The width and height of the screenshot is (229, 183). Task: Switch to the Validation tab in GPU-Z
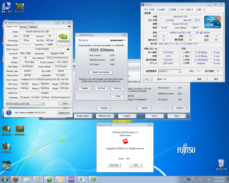(33, 27)
